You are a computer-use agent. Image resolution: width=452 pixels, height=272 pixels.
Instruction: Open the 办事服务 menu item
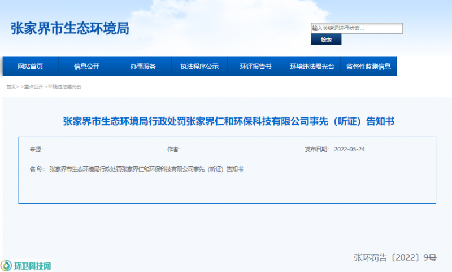click(143, 67)
